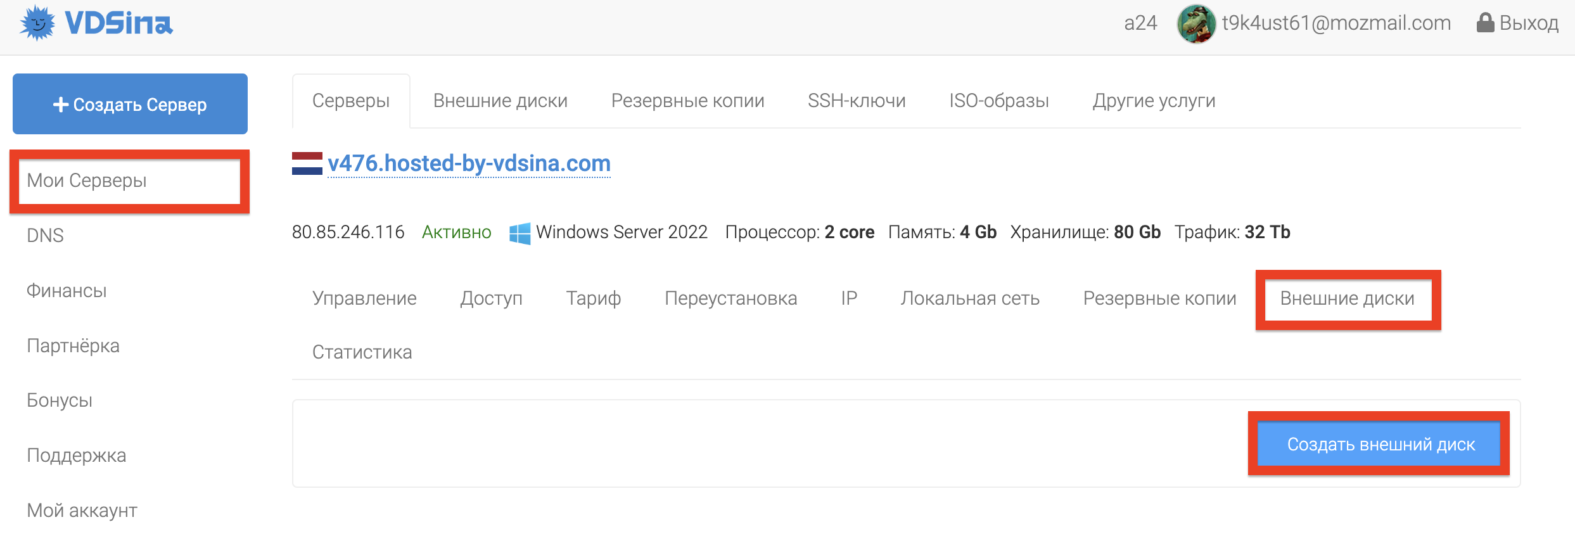Open the SSH-ключи tab
The height and width of the screenshot is (541, 1575).
[857, 101]
